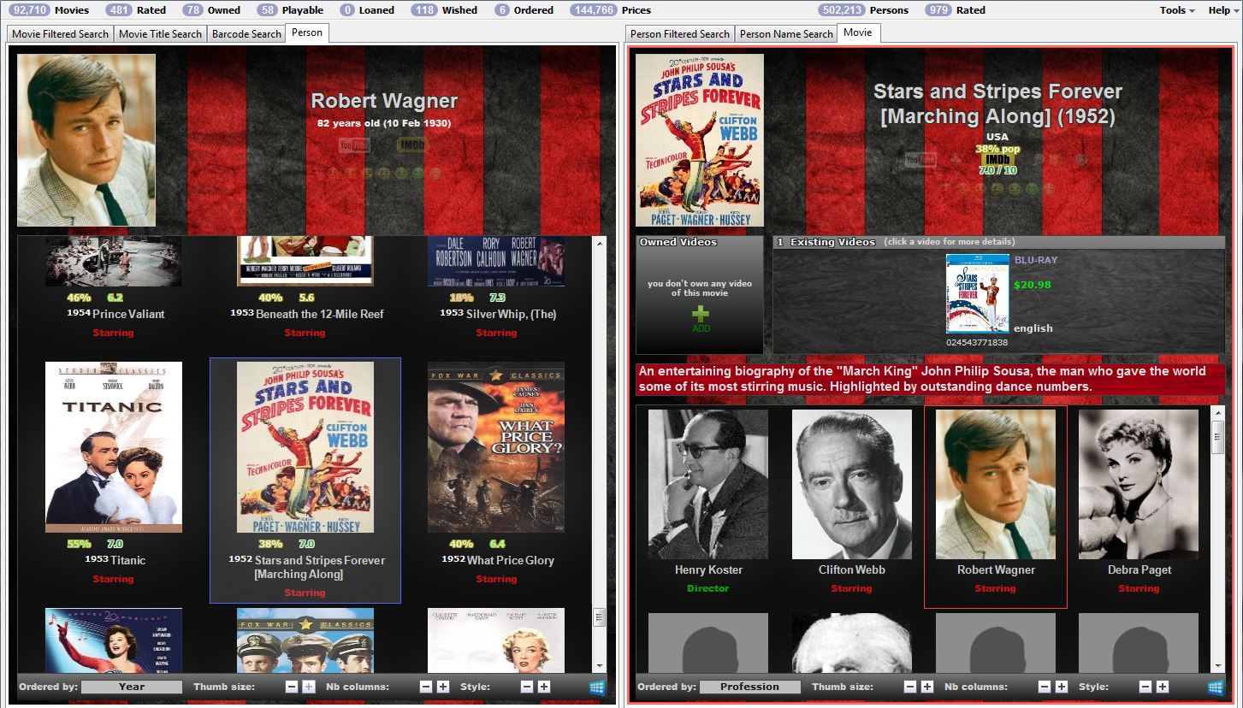Decrease thumb size in Movie panel
1243x708 pixels.
point(910,687)
